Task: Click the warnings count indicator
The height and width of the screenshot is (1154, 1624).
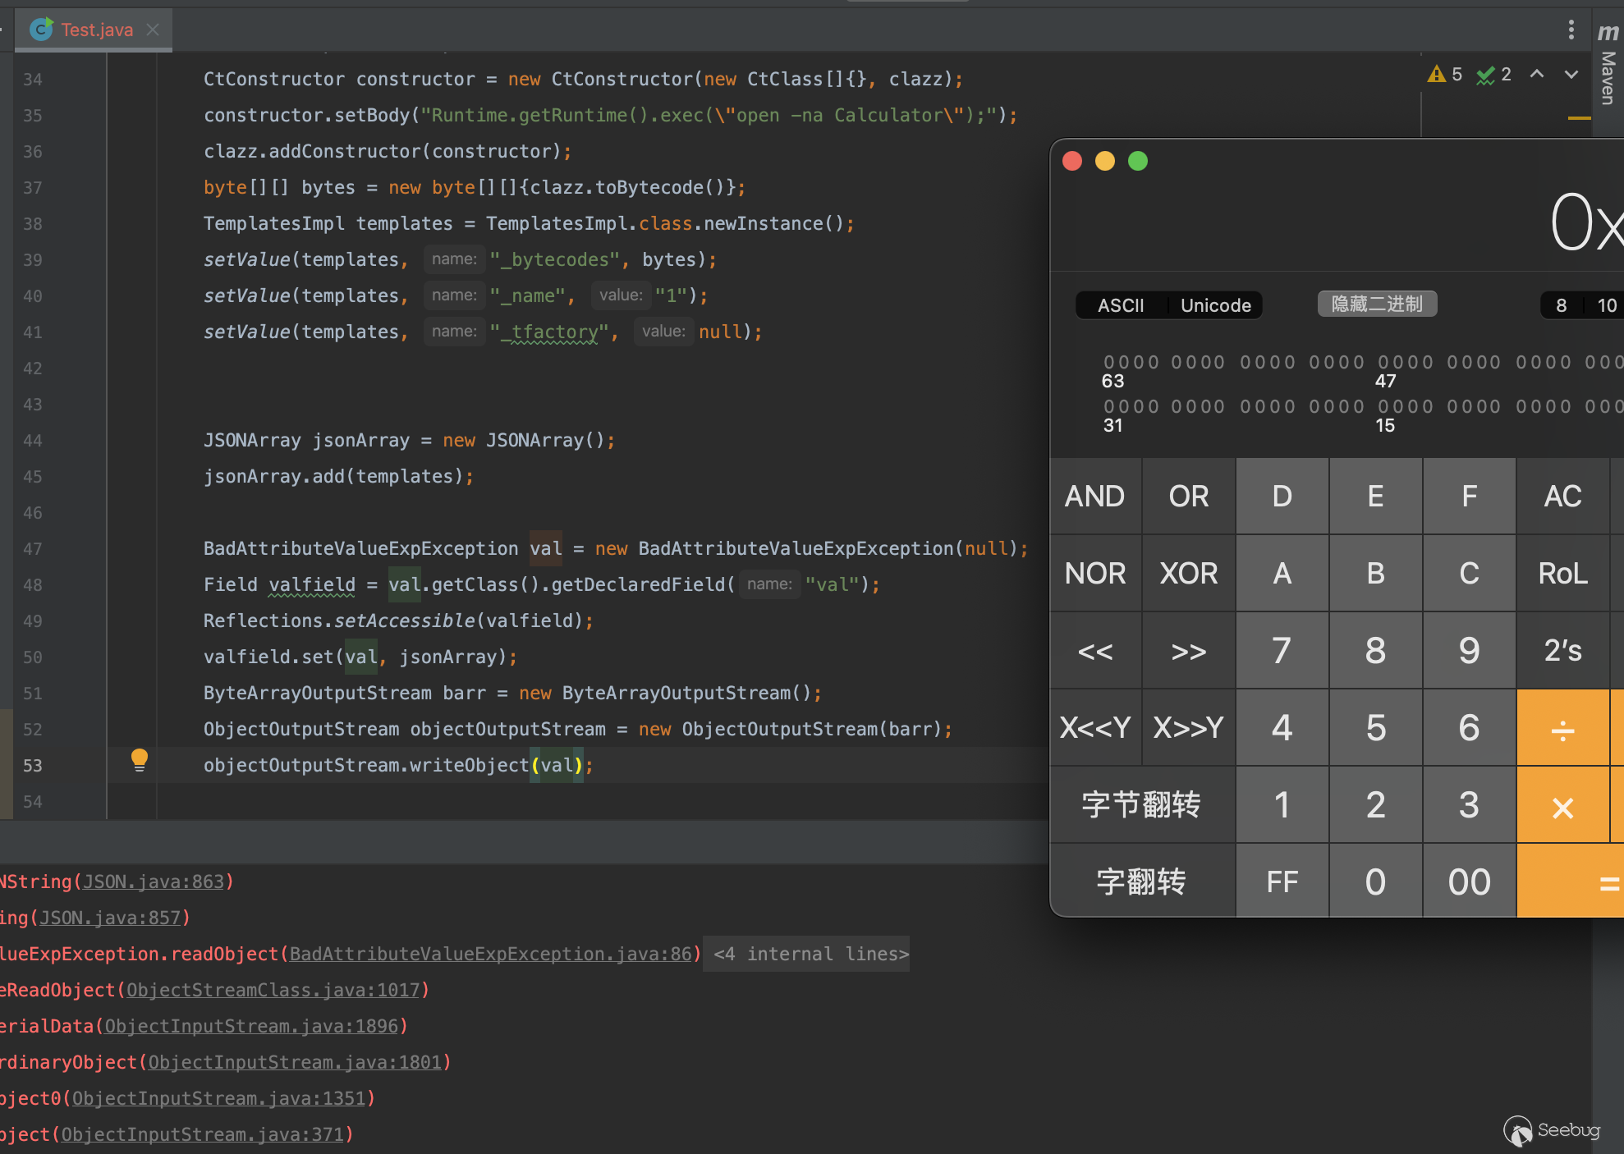Action: pyautogui.click(x=1445, y=75)
